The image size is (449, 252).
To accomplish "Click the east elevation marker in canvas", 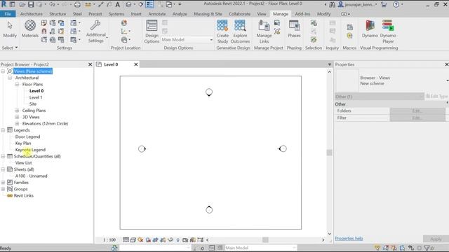I will (283, 148).
